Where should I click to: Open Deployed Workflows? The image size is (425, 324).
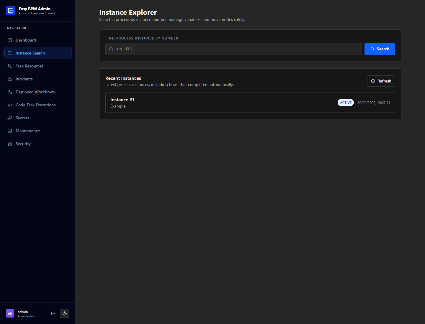(x=37, y=92)
